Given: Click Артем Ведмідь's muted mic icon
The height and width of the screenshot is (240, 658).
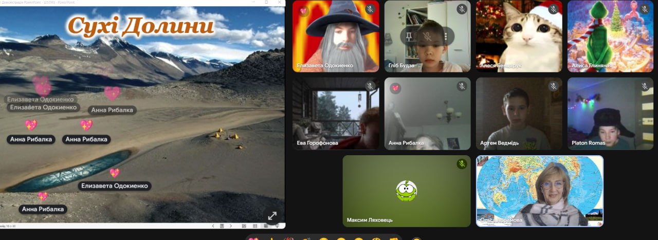Looking at the screenshot, I should 553,86.
